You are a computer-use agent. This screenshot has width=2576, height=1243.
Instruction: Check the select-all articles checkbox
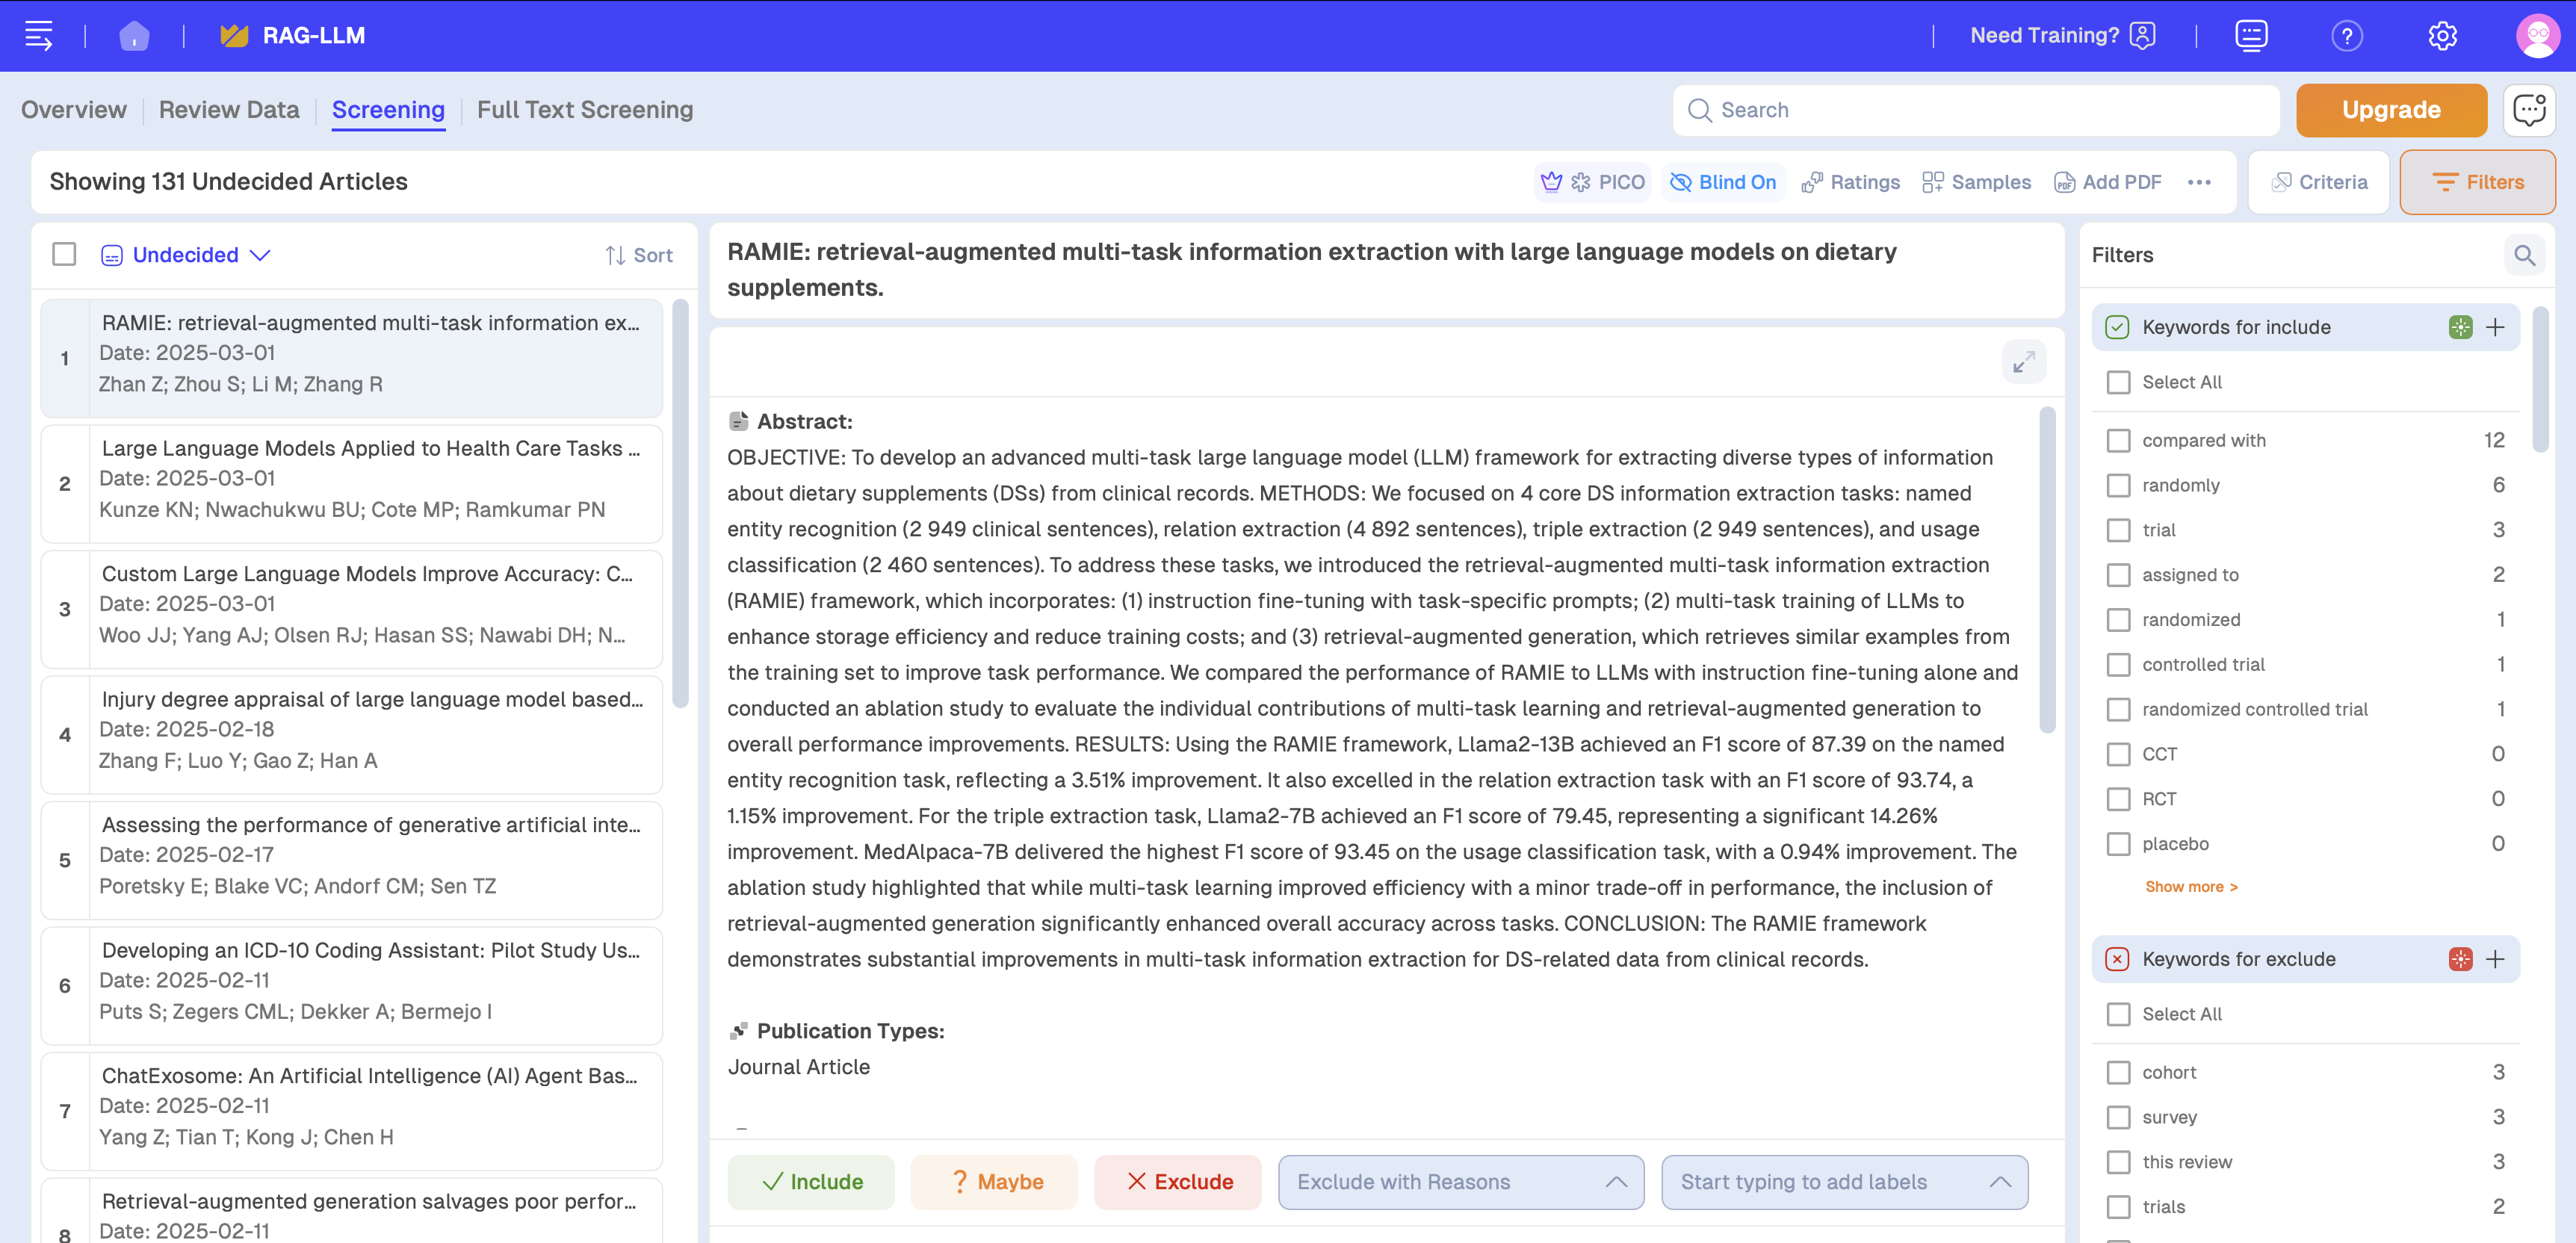pyautogui.click(x=64, y=255)
